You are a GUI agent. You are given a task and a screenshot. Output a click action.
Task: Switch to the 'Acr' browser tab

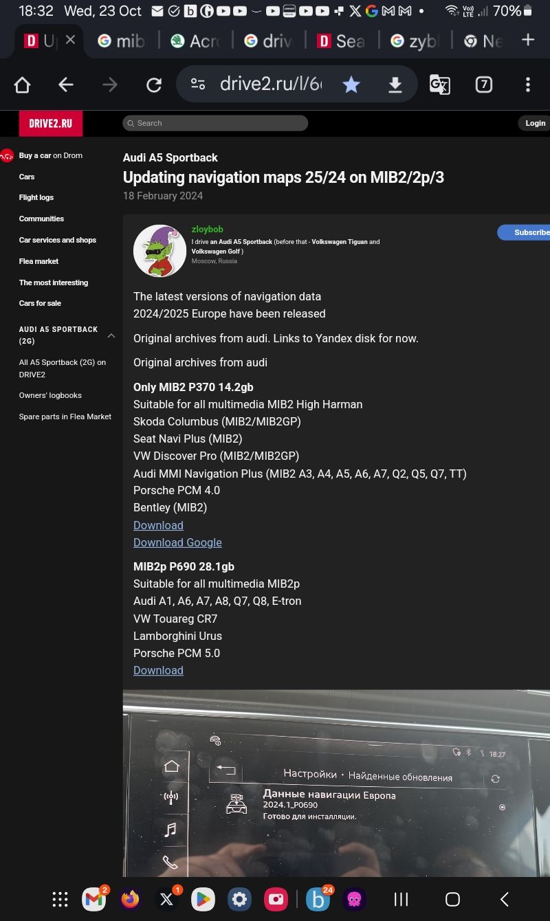pyautogui.click(x=195, y=41)
